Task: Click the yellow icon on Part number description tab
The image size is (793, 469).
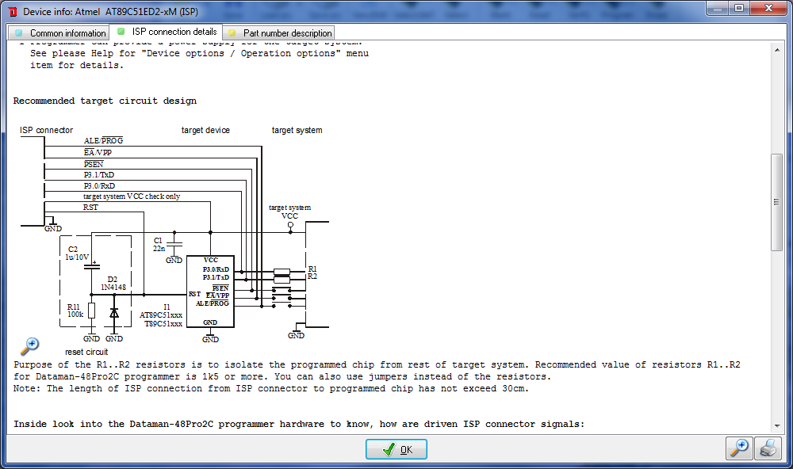Action: pos(232,33)
